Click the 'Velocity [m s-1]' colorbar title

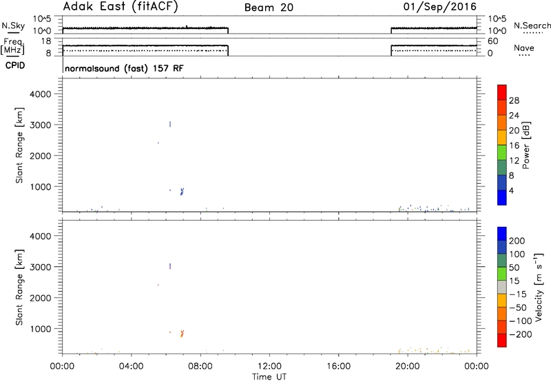coord(538,287)
